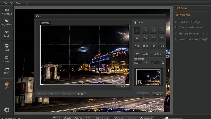211x119 pixels.
Task: Click Undo in Crop dialog
Action: tap(42, 94)
